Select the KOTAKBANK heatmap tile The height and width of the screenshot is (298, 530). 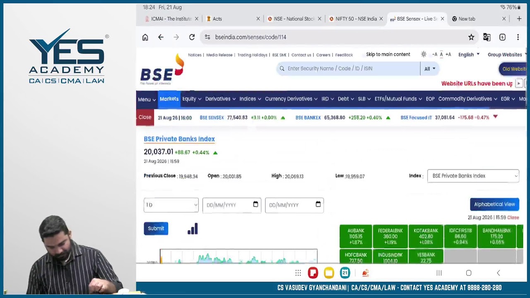tap(426, 236)
